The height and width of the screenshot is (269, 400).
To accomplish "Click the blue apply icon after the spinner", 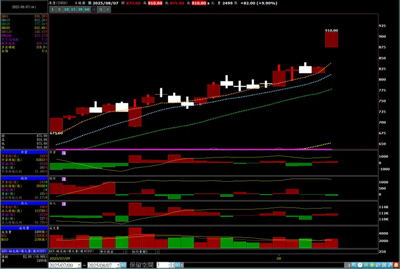I will pyautogui.click(x=177, y=265).
